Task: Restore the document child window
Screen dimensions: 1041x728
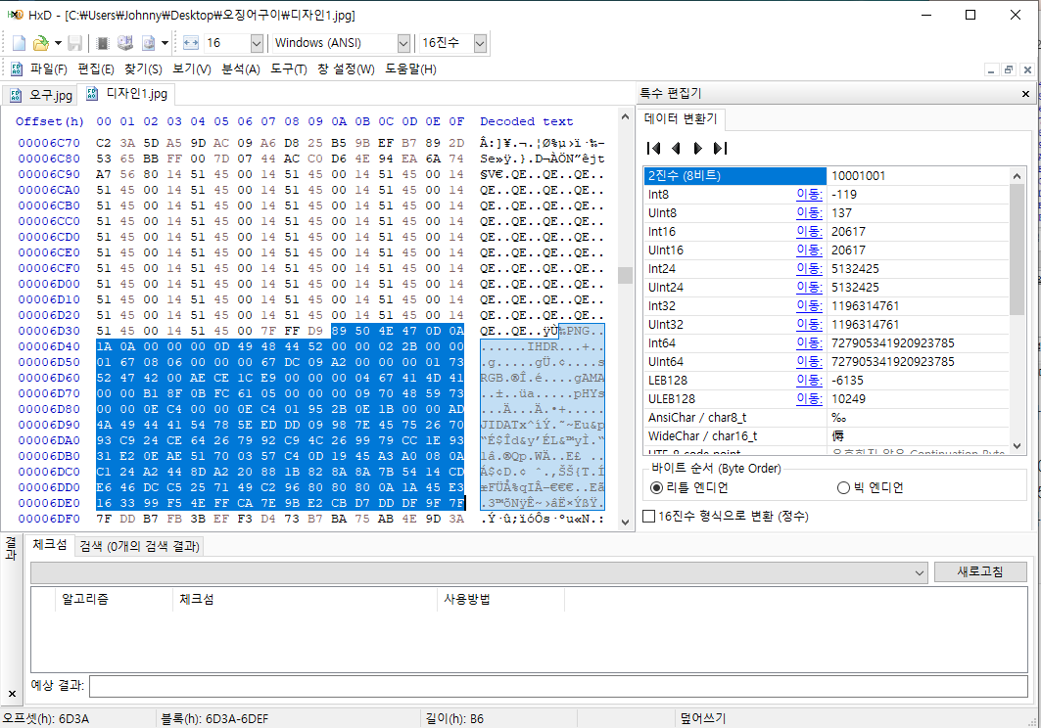Action: [x=1009, y=69]
